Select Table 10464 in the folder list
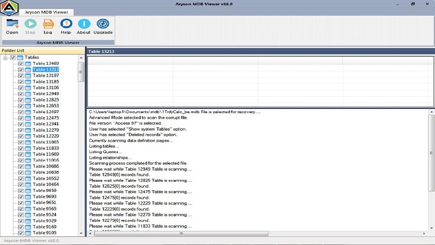This screenshot has width=435, height=245. click(x=46, y=184)
